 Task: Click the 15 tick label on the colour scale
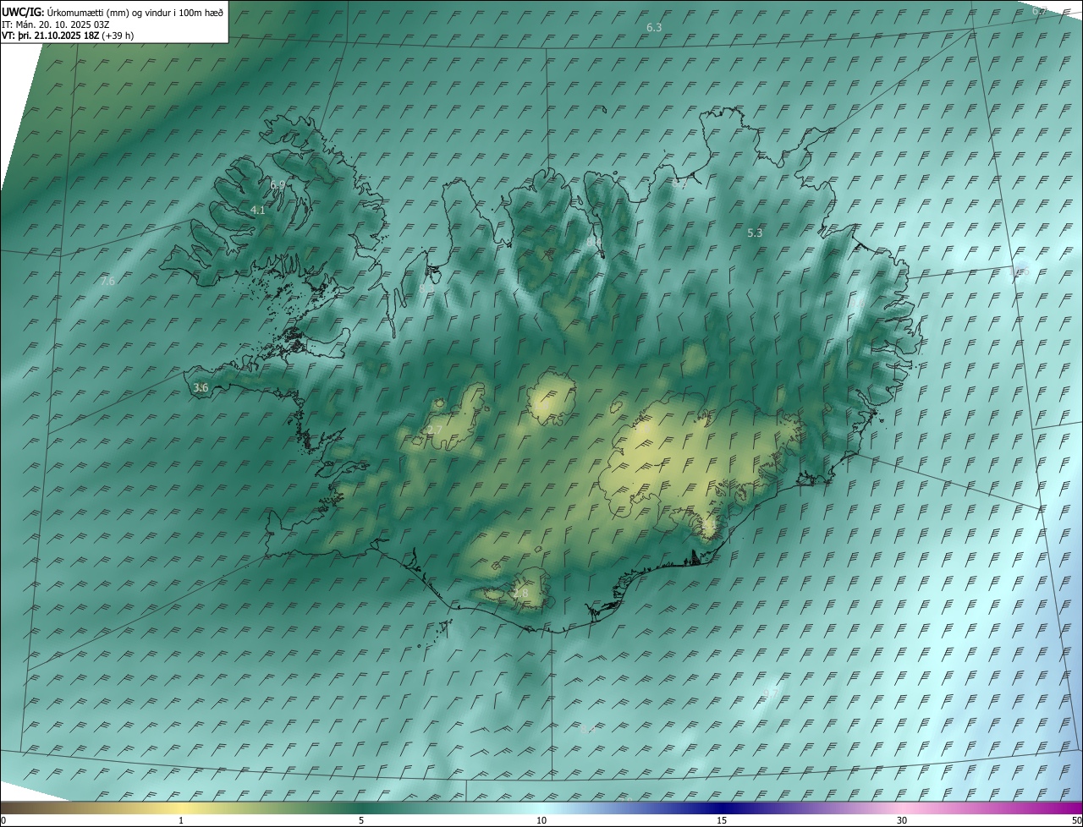click(722, 821)
